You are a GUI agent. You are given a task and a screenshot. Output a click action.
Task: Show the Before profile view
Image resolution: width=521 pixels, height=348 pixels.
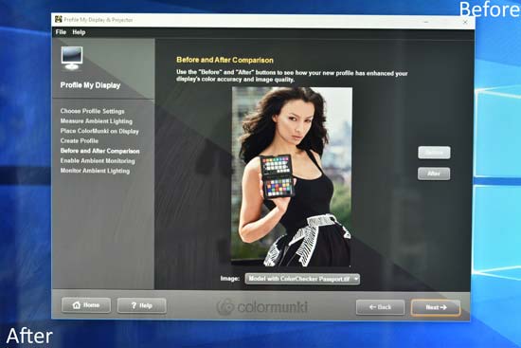434,153
